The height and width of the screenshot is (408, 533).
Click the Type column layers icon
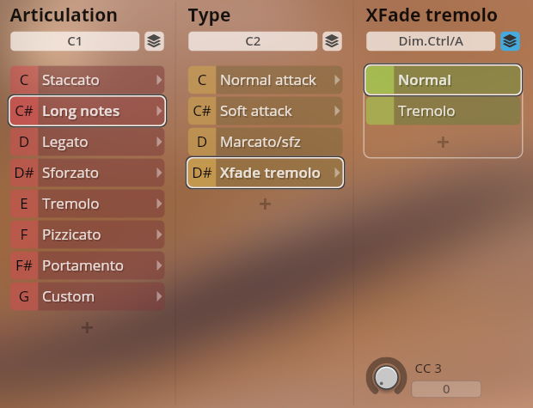click(x=331, y=41)
